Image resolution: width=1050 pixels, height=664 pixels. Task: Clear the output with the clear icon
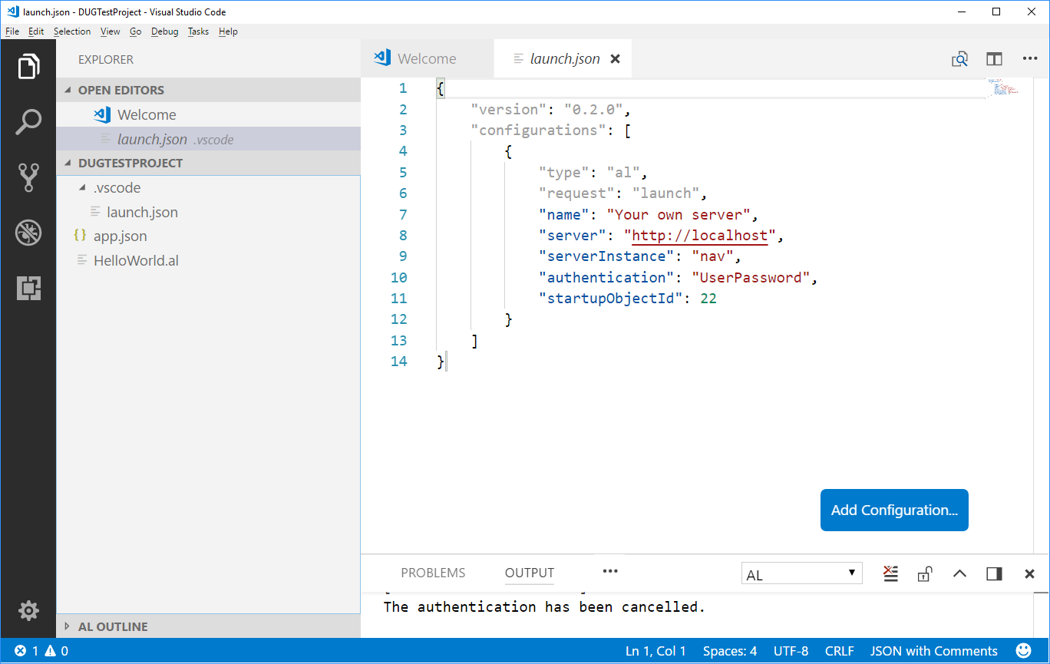tap(890, 573)
